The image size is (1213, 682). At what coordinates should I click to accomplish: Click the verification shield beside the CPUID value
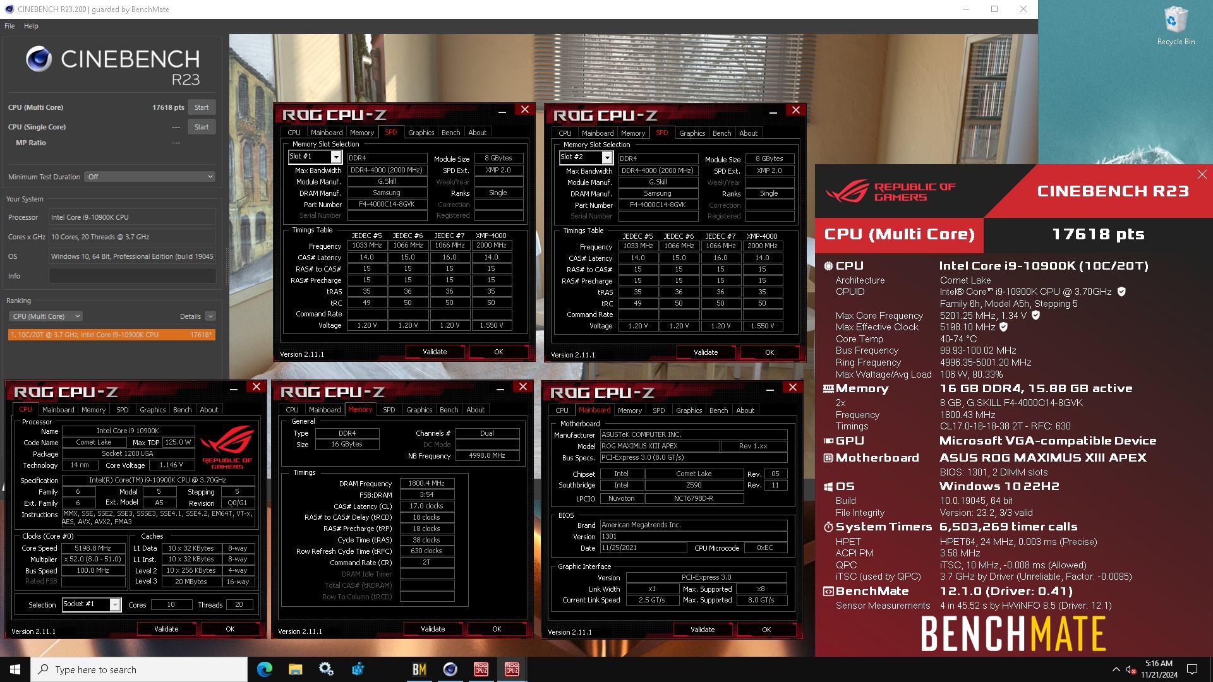(1121, 292)
